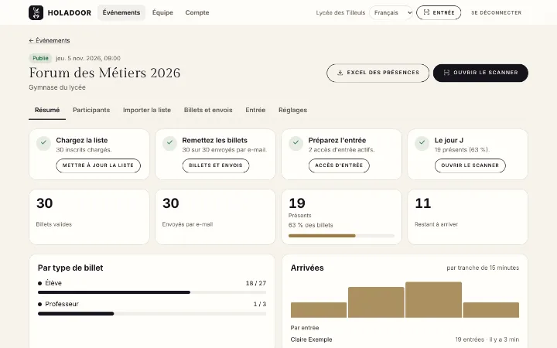Click the '19 entrées · il y a 3 min' text

point(487,339)
